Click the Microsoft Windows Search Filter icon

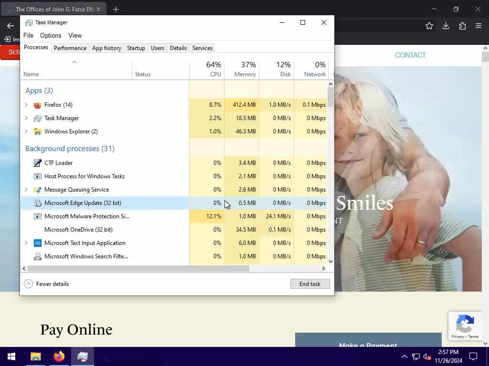[x=37, y=256]
